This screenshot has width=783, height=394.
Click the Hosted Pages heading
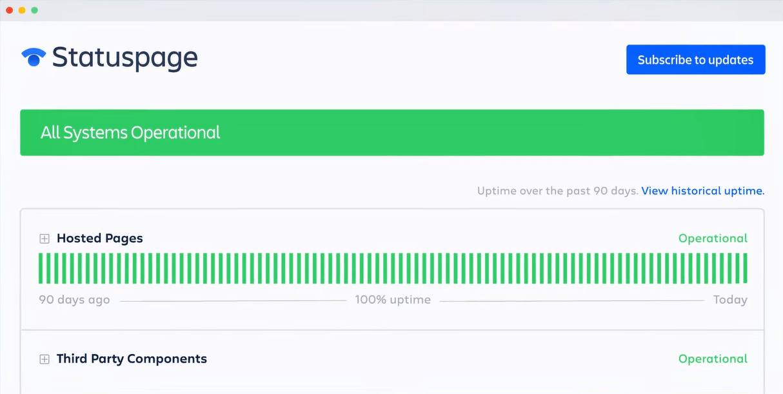(x=99, y=239)
